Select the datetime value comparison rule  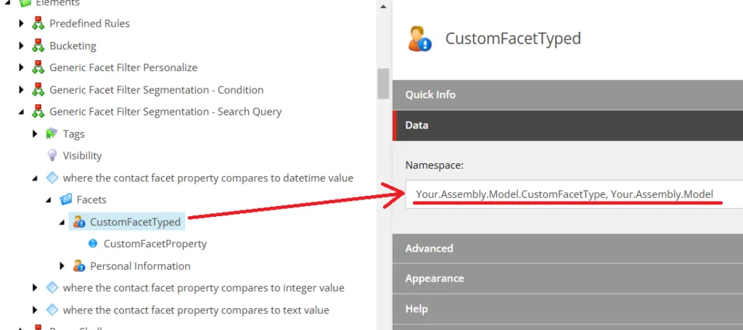click(208, 178)
